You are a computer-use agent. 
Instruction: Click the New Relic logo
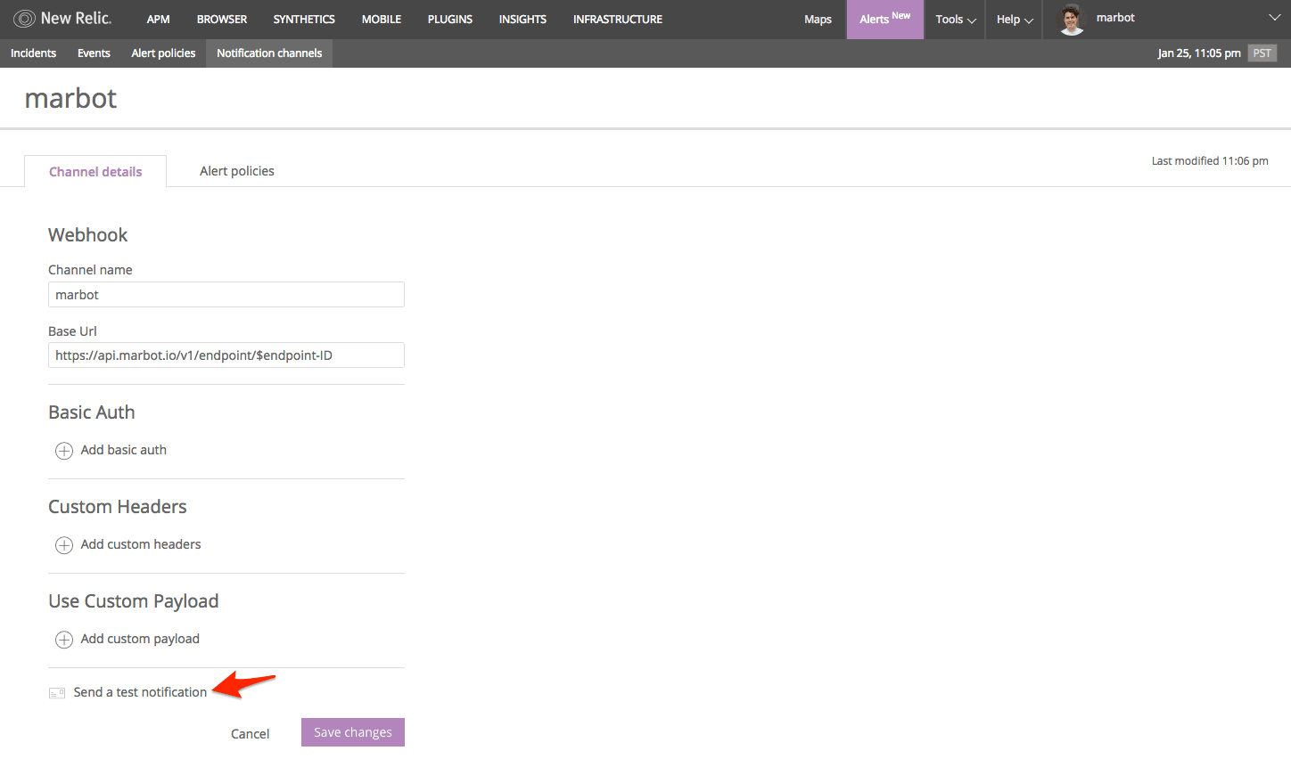point(62,18)
